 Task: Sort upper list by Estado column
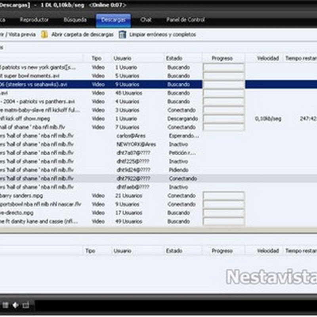click(174, 58)
